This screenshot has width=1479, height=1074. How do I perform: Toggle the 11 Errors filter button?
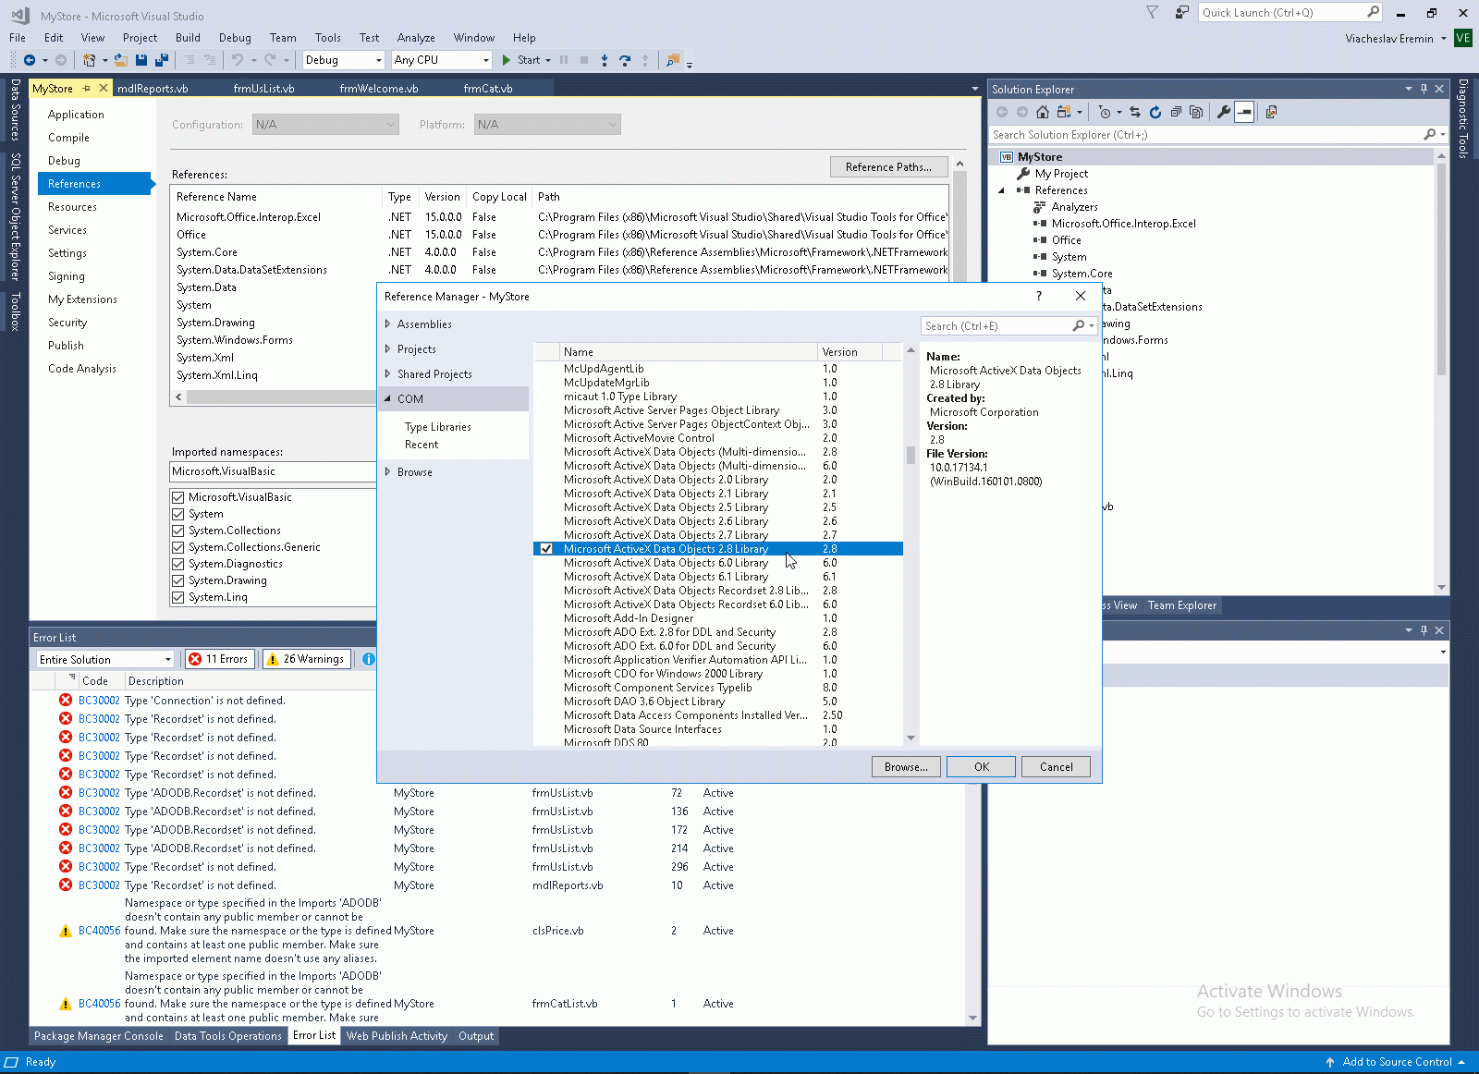(x=219, y=659)
